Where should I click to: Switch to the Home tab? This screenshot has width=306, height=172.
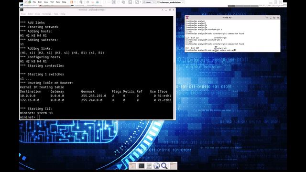coord(148,2)
